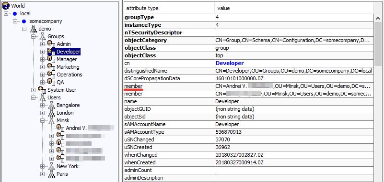This screenshot has height=182, width=384.
Task: Click the attribute type column header
Action: pyautogui.click(x=169, y=8)
